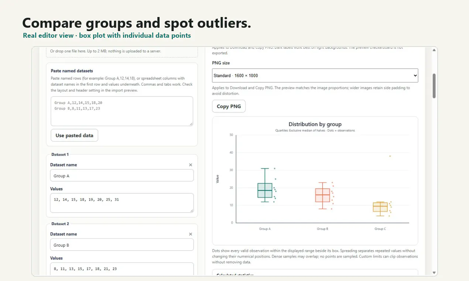Click the Use pasted data button

click(74, 135)
